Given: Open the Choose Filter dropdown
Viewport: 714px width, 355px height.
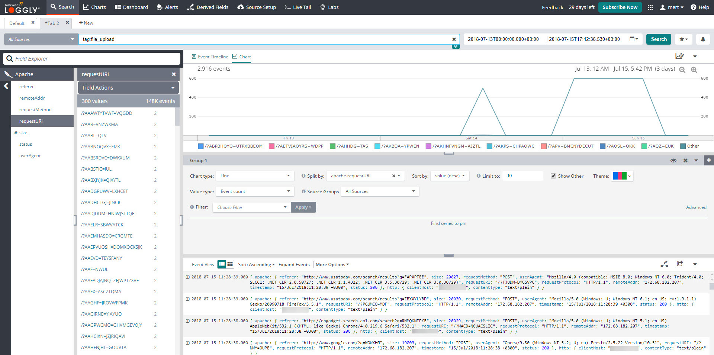Looking at the screenshot, I should pyautogui.click(x=251, y=207).
